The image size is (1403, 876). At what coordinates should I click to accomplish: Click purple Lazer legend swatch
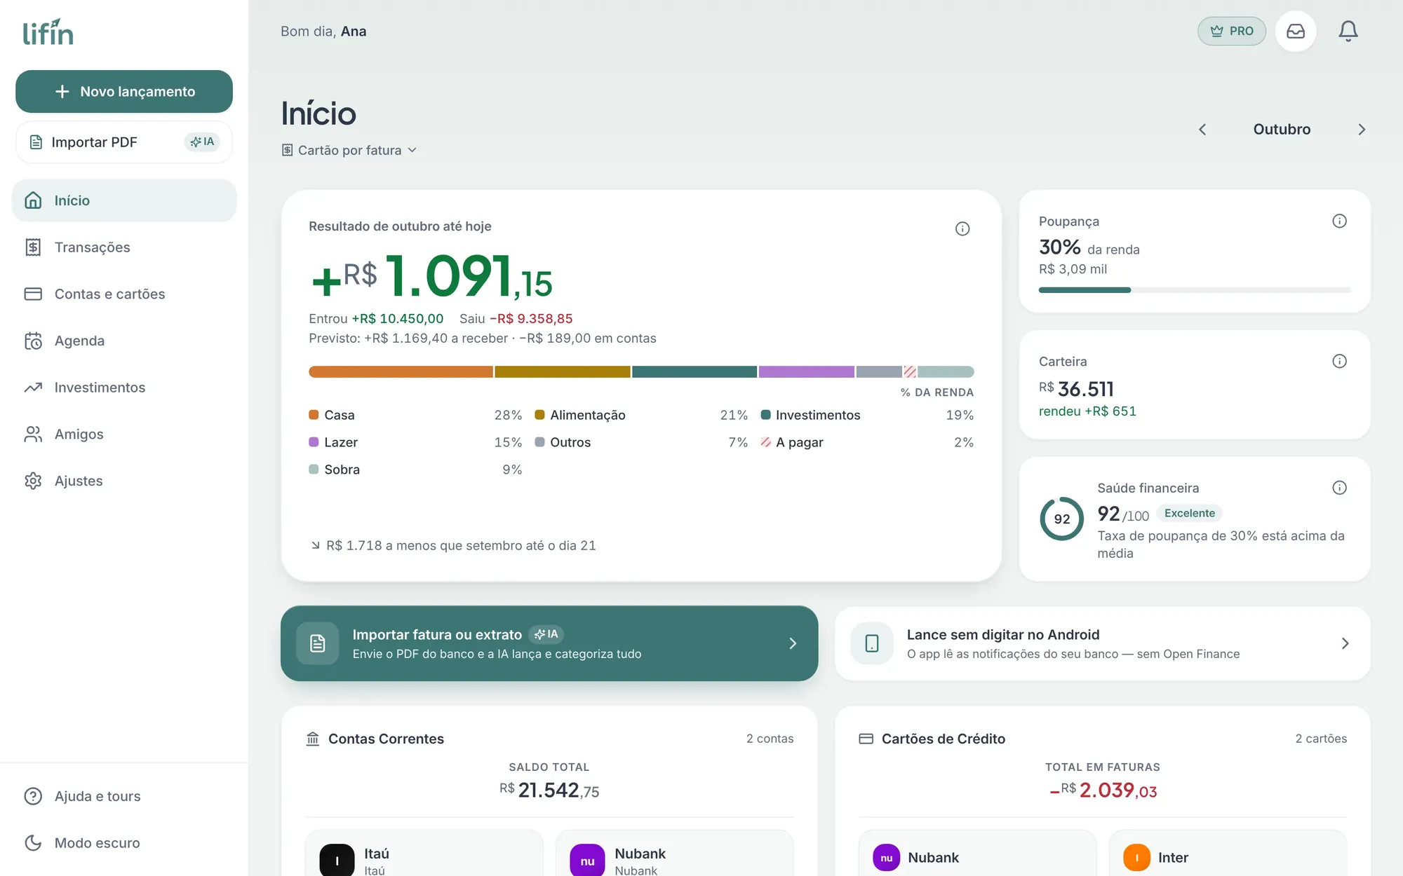[314, 442]
